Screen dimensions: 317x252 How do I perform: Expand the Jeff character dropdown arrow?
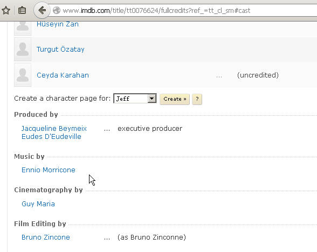[152, 99]
